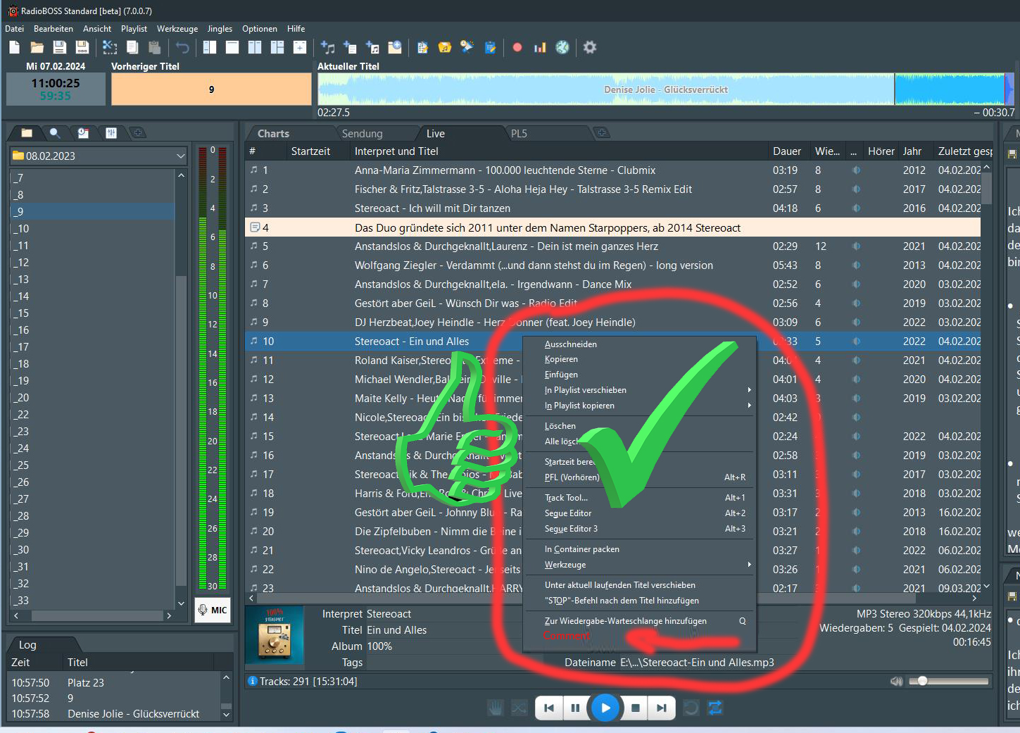This screenshot has width=1020, height=733.
Task: Toggle the blue repeat playlist button
Action: (715, 708)
